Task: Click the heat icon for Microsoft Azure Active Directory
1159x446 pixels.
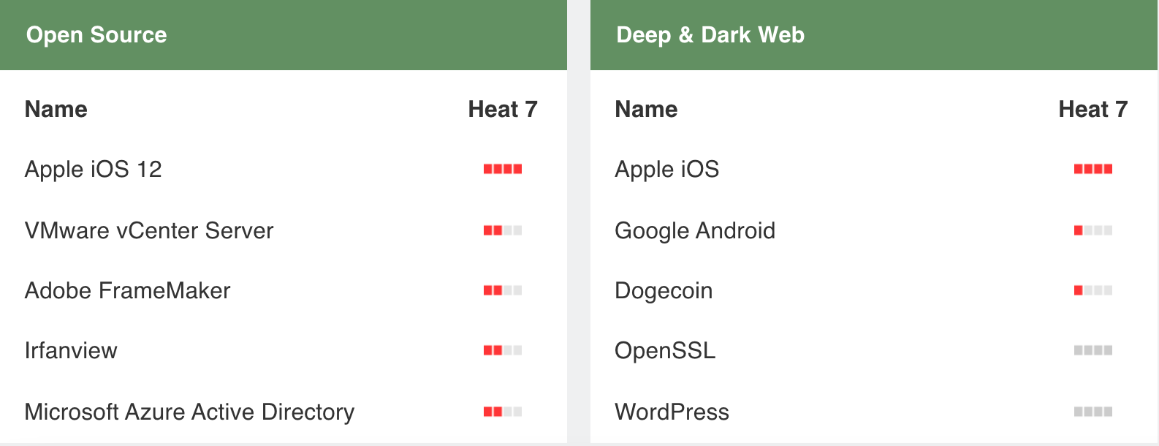Action: tap(503, 411)
